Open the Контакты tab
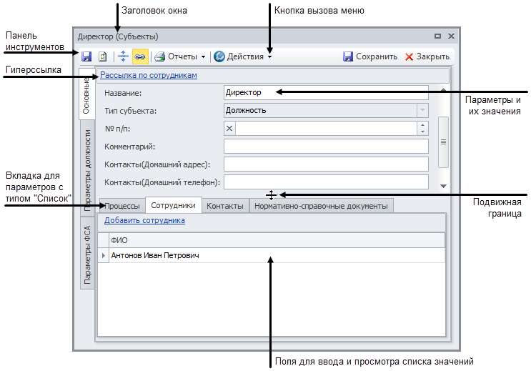Screen dimensions: 531x371 pos(225,206)
